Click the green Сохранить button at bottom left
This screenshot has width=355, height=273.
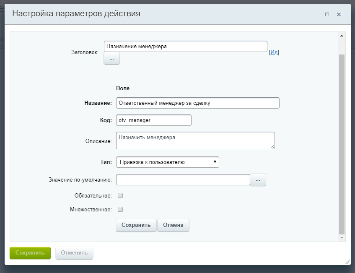click(x=30, y=253)
